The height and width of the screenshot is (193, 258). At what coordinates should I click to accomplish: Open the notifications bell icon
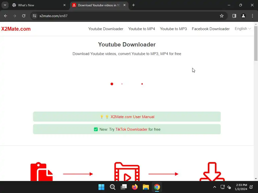(x=251, y=187)
